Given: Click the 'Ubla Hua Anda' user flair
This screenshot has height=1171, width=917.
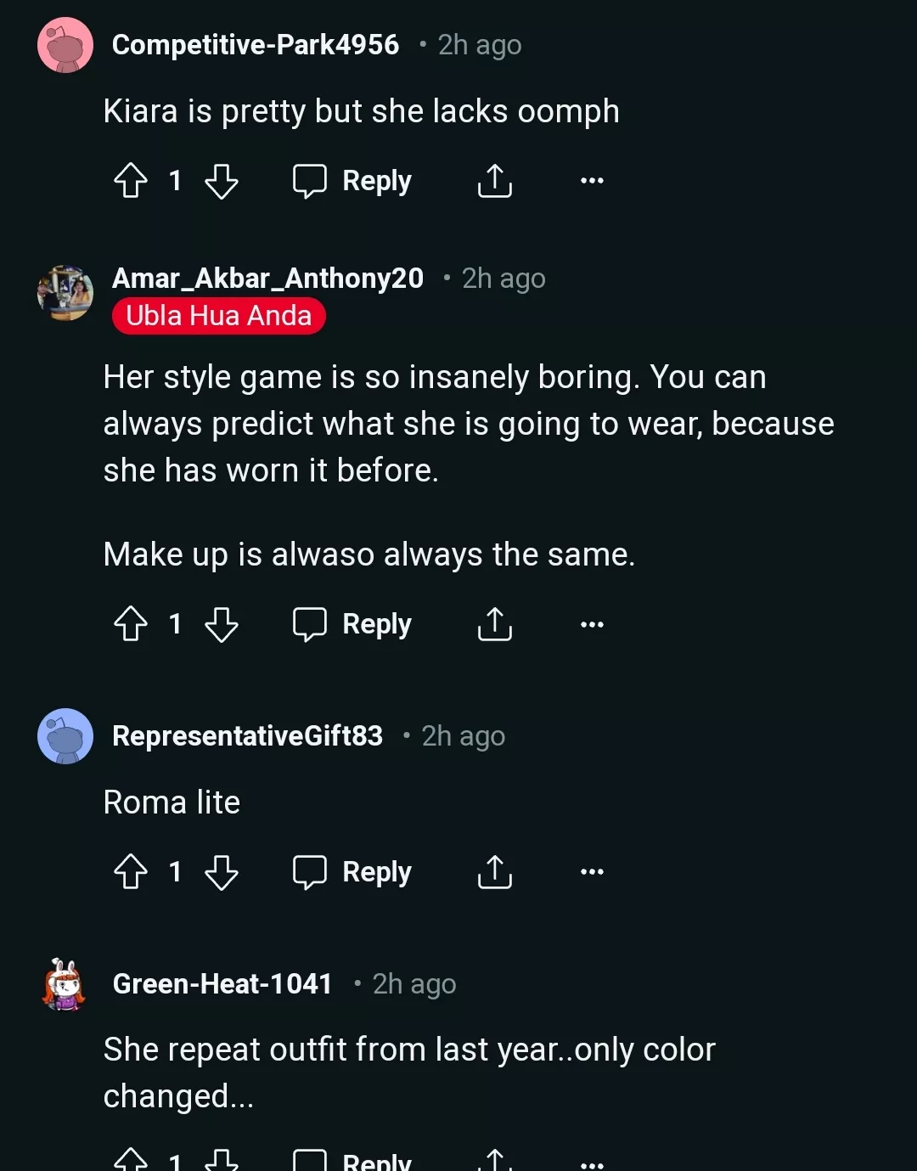Looking at the screenshot, I should click(x=218, y=316).
